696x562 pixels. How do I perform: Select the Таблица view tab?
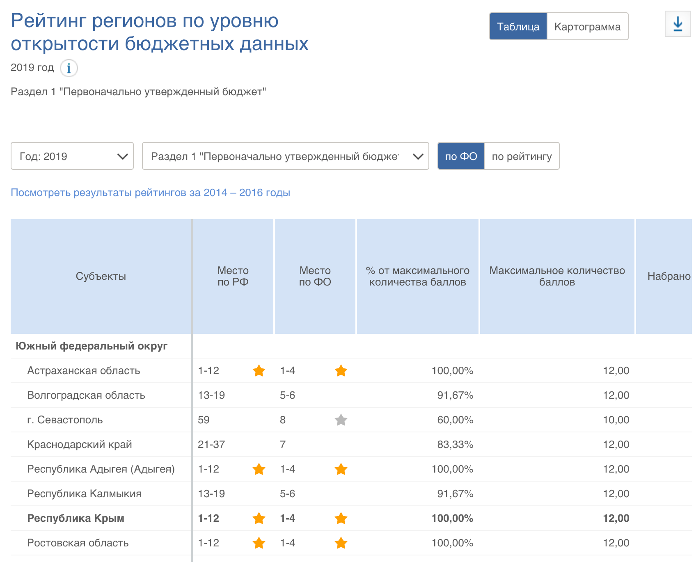518,27
